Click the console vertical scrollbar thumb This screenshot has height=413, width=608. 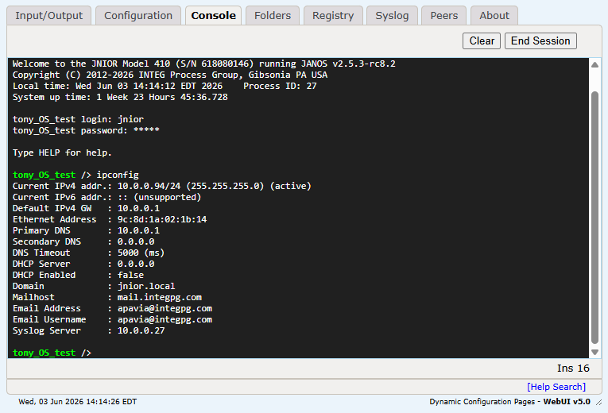click(594, 218)
